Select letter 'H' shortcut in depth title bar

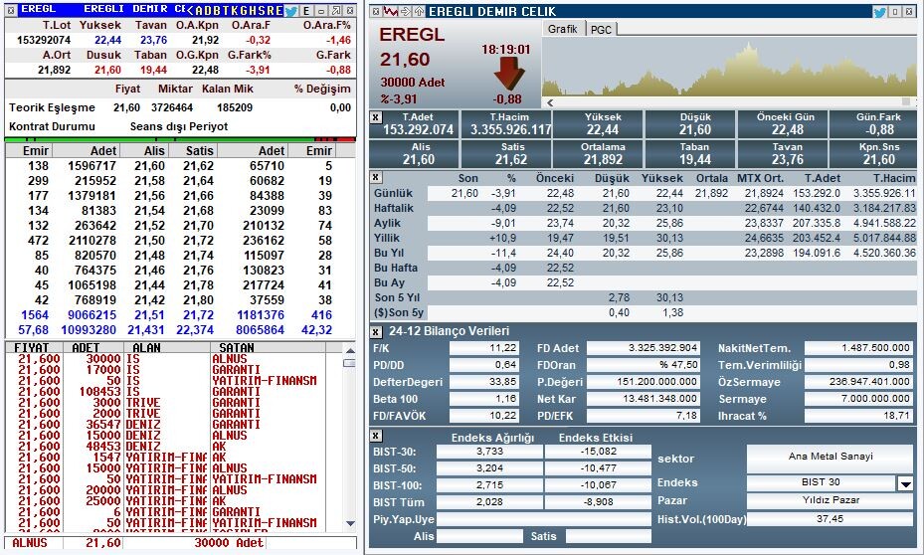pyautogui.click(x=253, y=11)
